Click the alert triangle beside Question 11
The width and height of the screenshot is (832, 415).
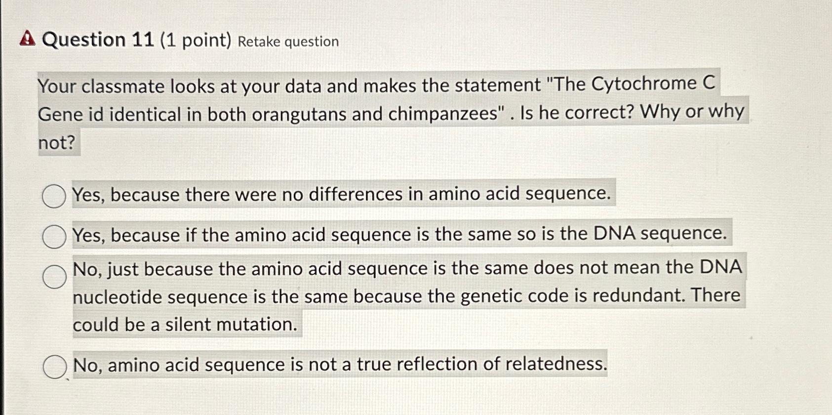(x=27, y=40)
